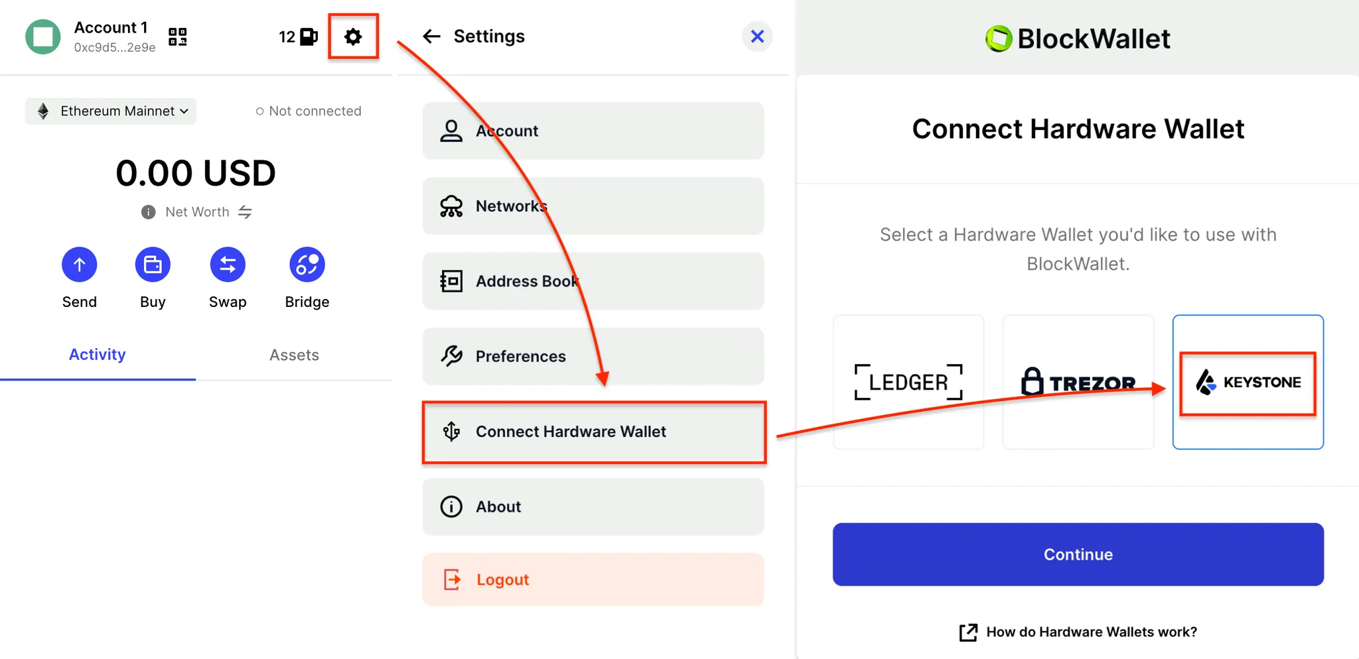Click the Swap arrows icon
The width and height of the screenshot is (1359, 659).
tap(228, 265)
